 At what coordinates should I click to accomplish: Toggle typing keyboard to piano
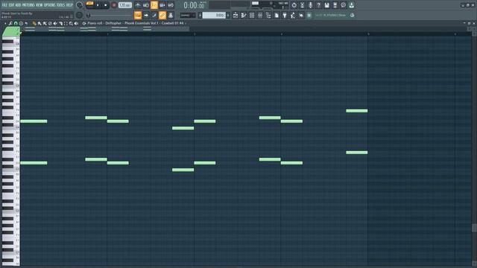pyautogui.click(x=138, y=15)
